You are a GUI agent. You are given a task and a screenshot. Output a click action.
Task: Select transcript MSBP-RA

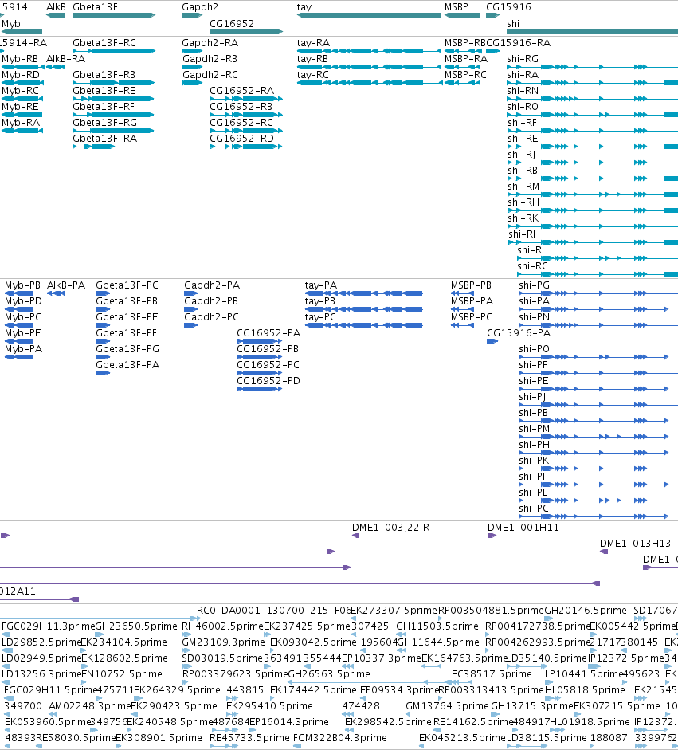462,67
